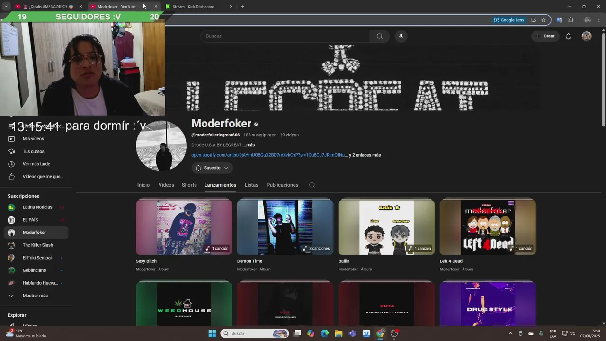Open YouTube notifications bell
Image resolution: width=606 pixels, height=341 pixels.
[568, 36]
